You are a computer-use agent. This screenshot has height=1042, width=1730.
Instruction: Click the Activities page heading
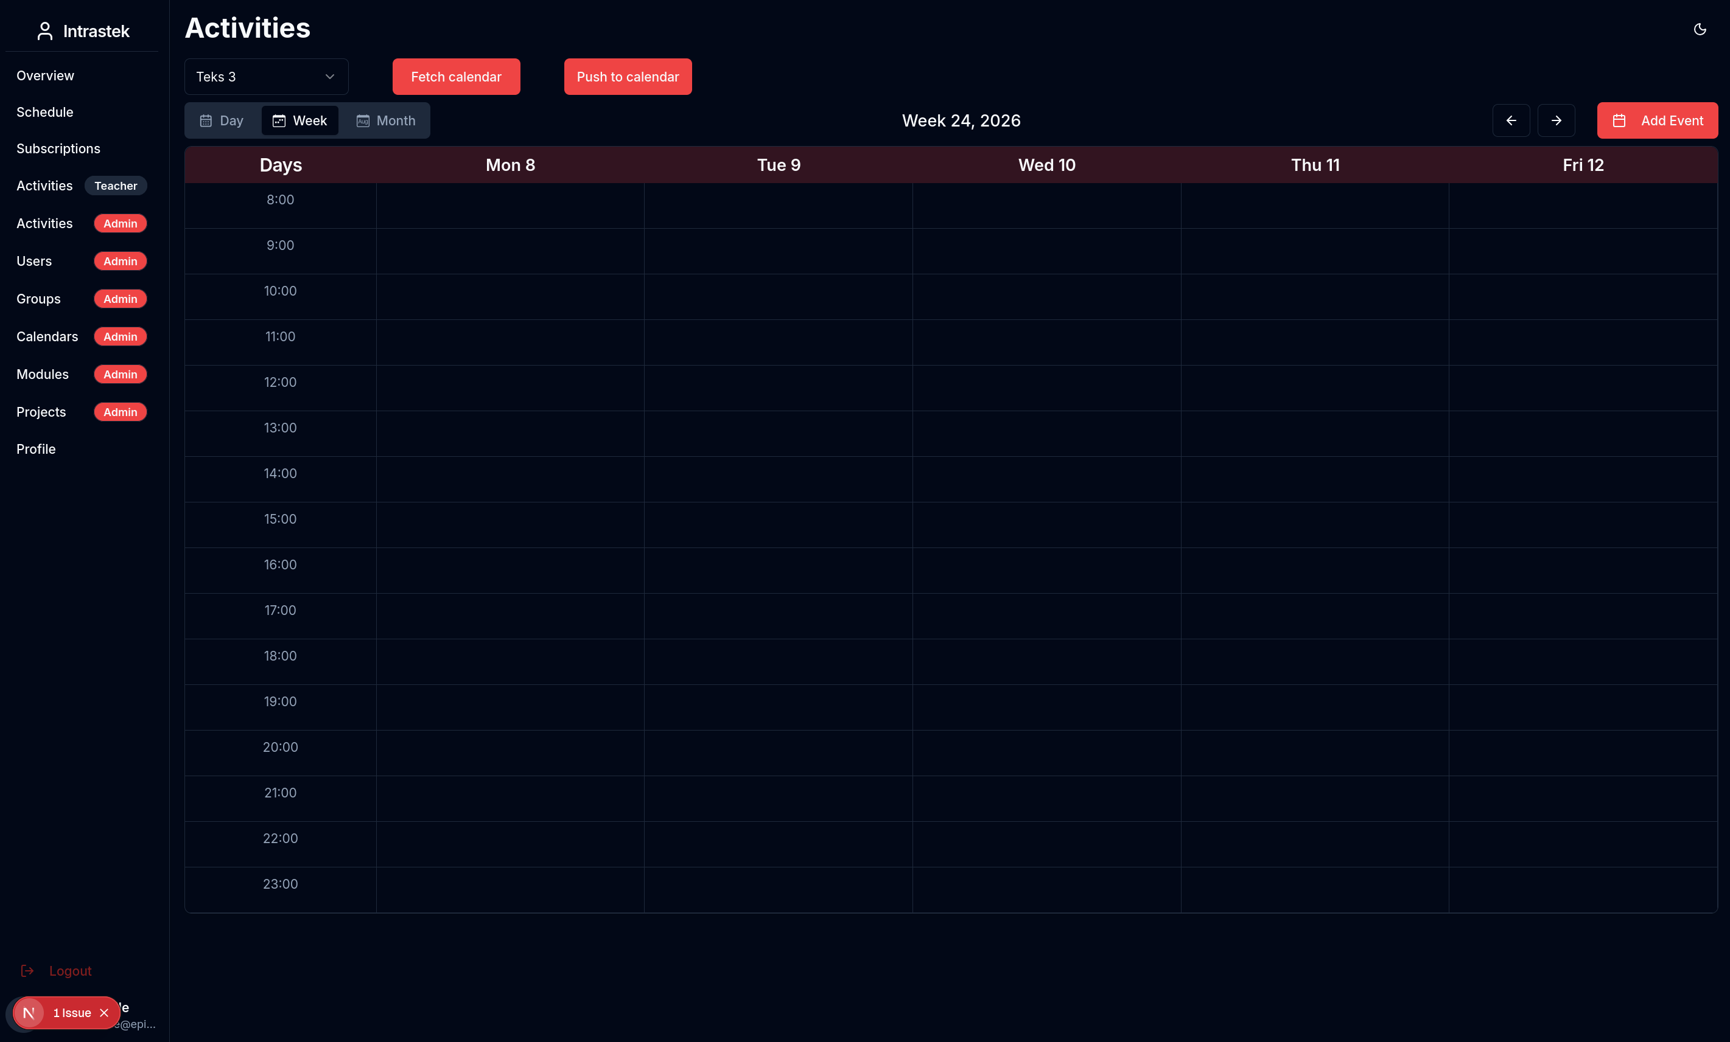coord(247,28)
